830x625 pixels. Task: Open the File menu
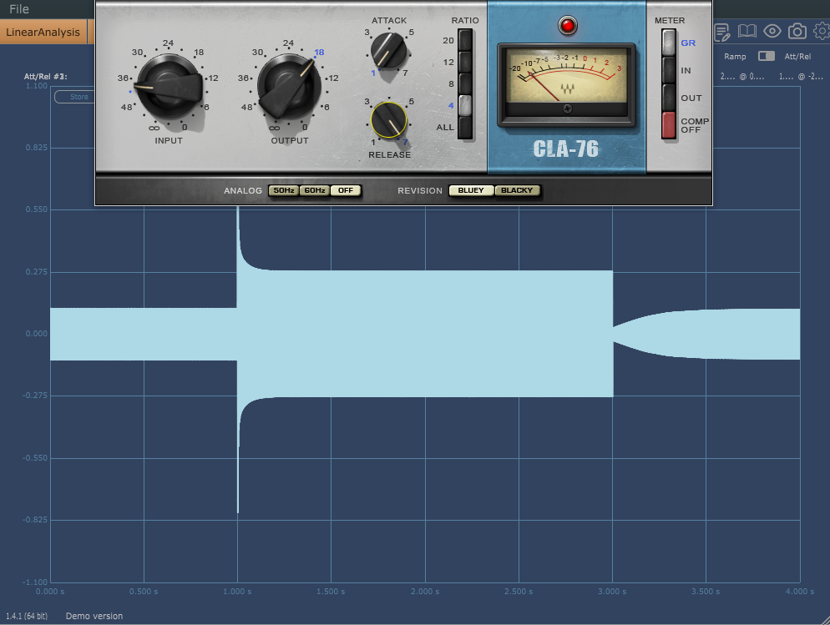click(x=19, y=9)
